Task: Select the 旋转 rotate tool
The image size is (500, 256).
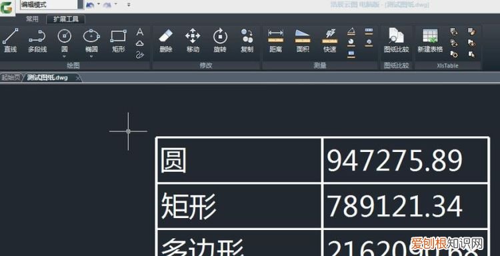Action: pyautogui.click(x=220, y=41)
